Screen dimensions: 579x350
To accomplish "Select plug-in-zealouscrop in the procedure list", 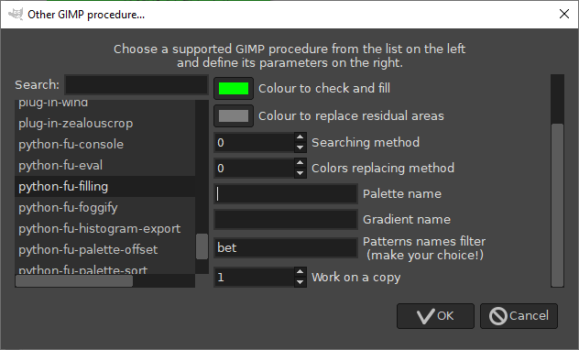I will coord(104,124).
